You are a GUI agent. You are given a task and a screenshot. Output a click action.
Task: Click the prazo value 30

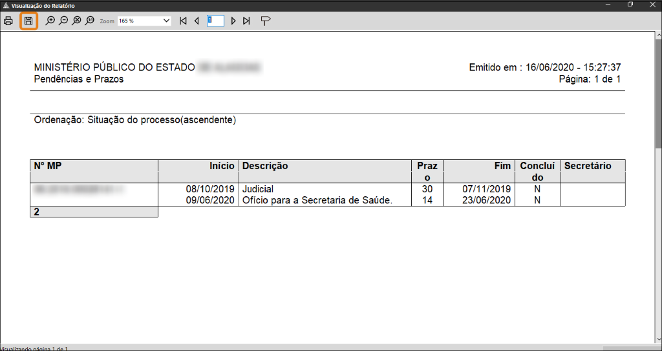click(427, 189)
